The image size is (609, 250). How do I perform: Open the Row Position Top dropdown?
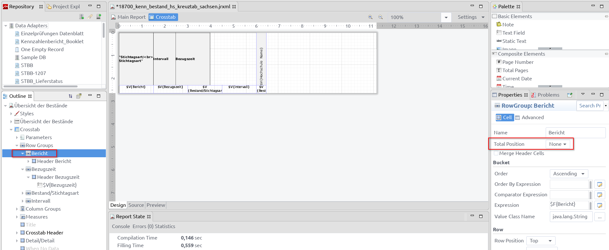(x=541, y=241)
